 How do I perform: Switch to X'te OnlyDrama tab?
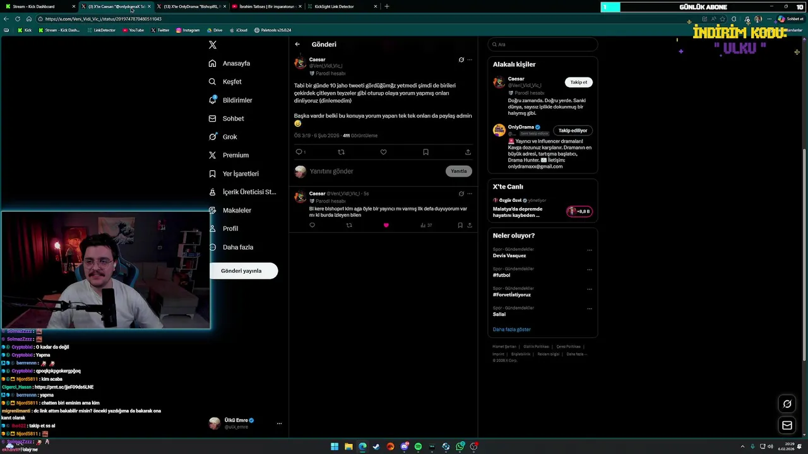point(192,6)
